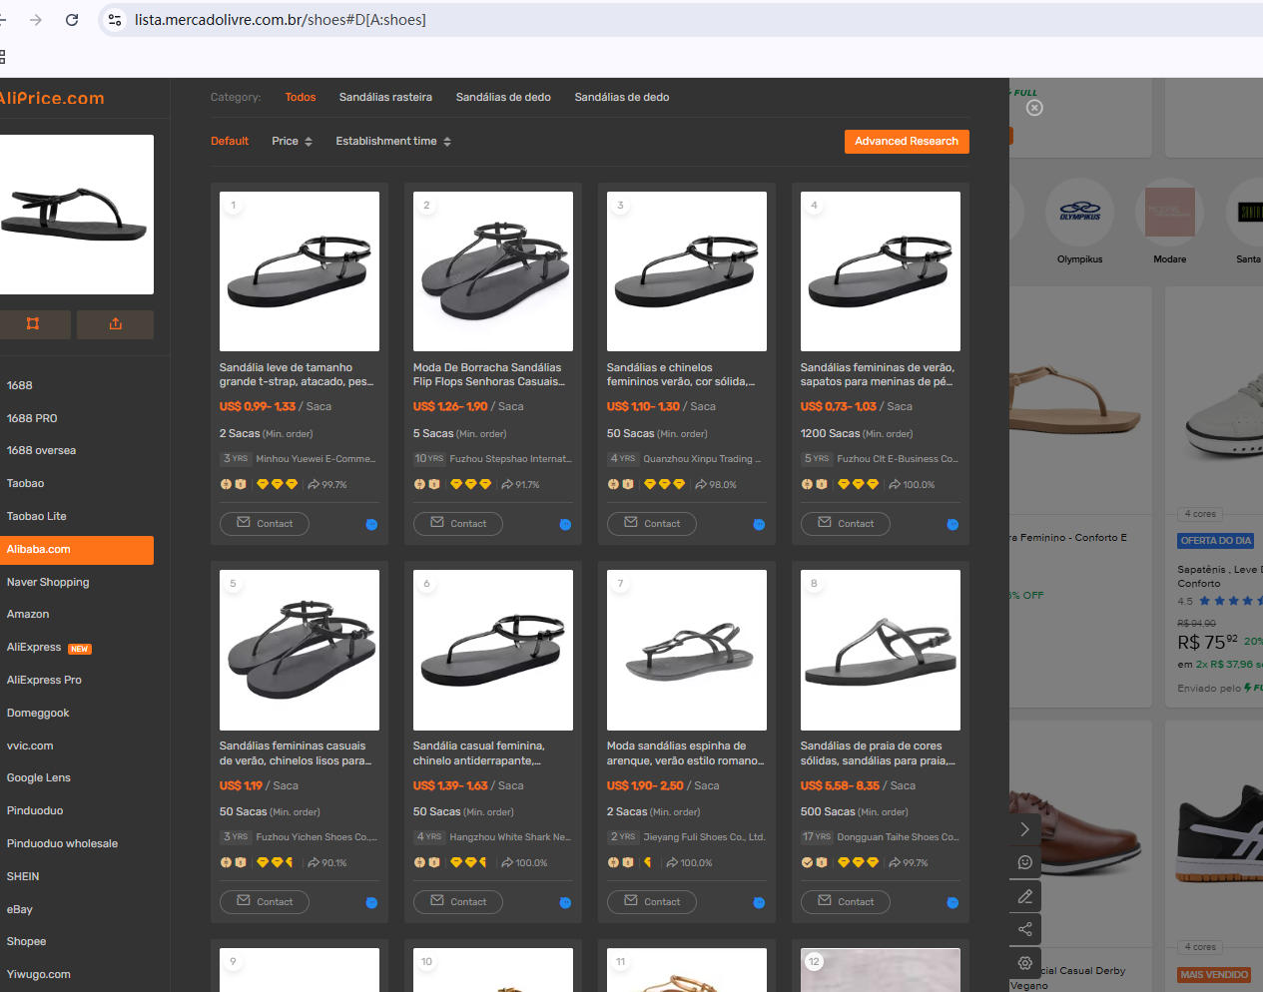Viewport: 1263px width, 992px height.
Task: Click blue chat icon on Fuzhou Stepshao card
Action: tap(565, 524)
